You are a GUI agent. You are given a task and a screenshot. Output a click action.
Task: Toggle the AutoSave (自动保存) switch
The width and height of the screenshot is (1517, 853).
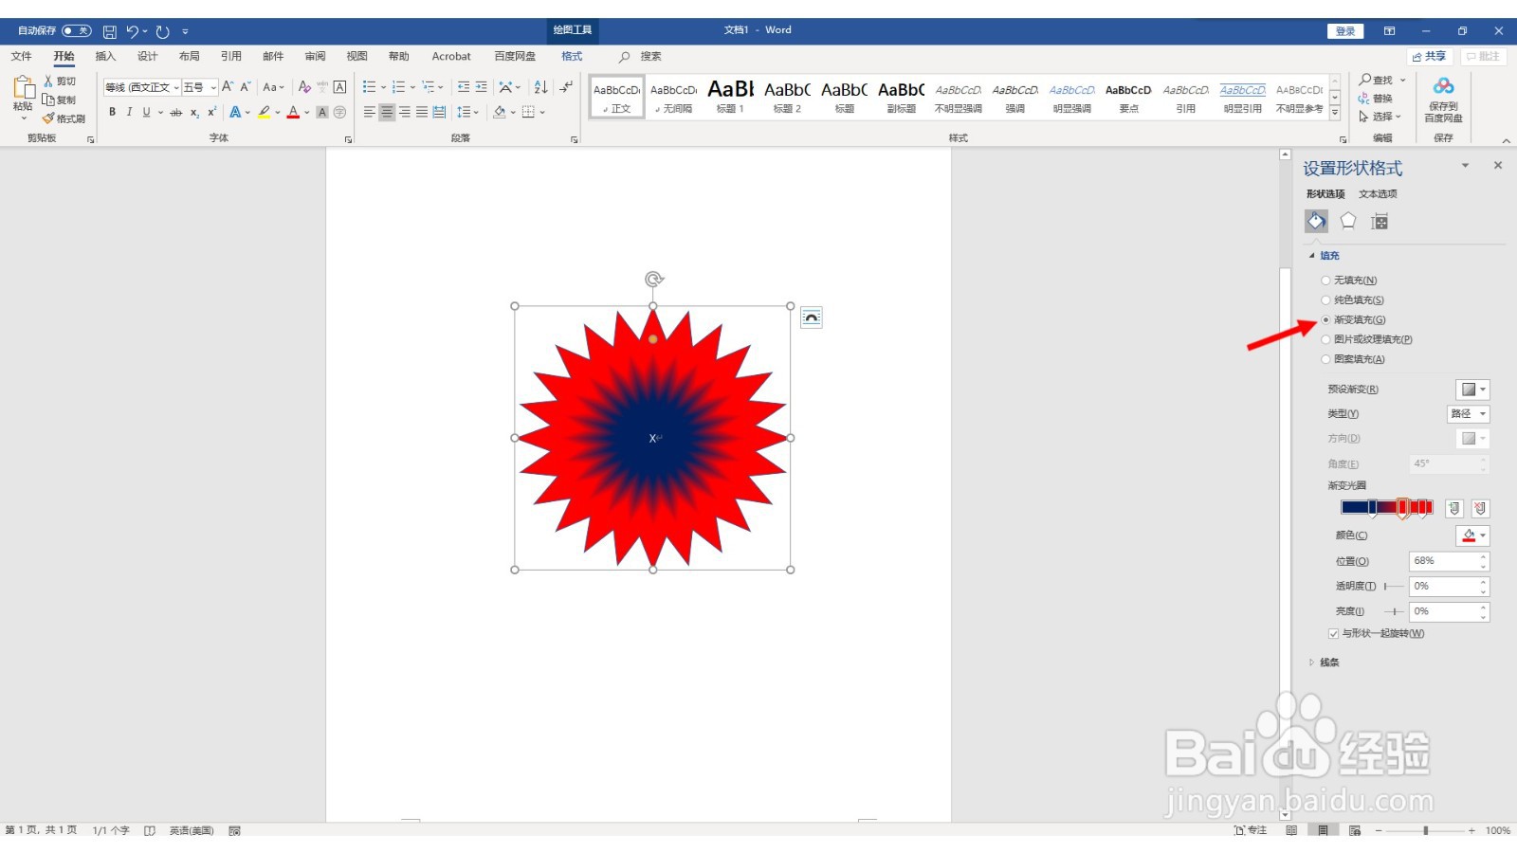[x=77, y=31]
